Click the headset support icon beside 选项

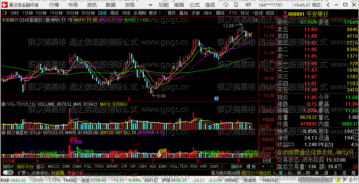(225, 5)
